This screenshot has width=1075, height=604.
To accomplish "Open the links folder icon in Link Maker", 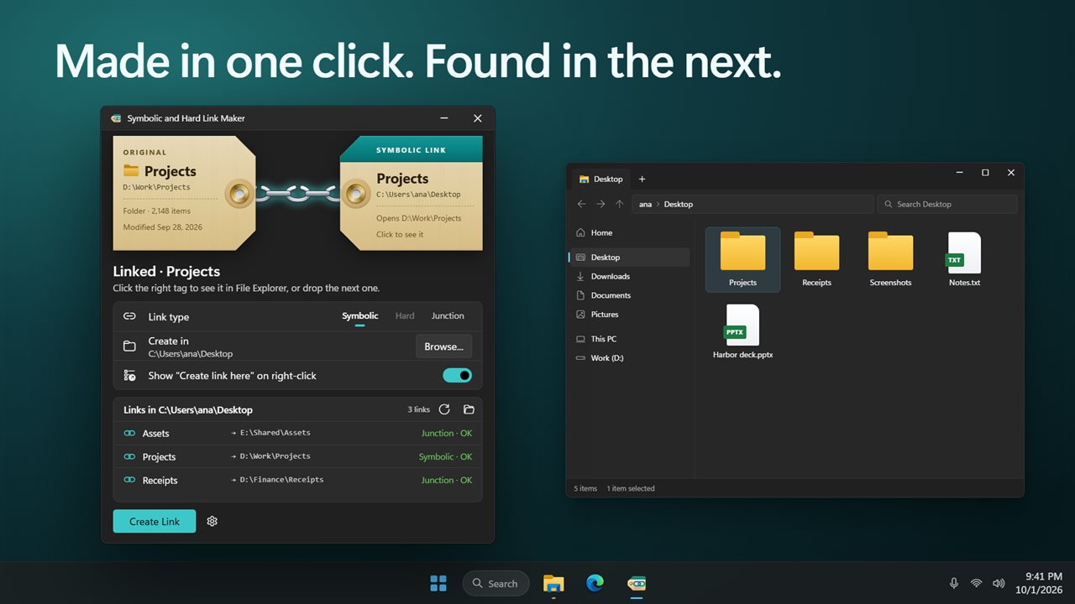I will [x=469, y=409].
